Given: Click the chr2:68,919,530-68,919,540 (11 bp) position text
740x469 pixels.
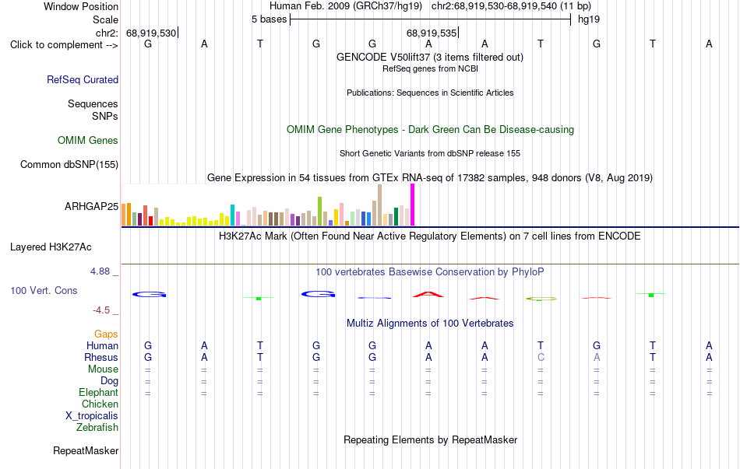Looking at the screenshot, I should 511,6.
